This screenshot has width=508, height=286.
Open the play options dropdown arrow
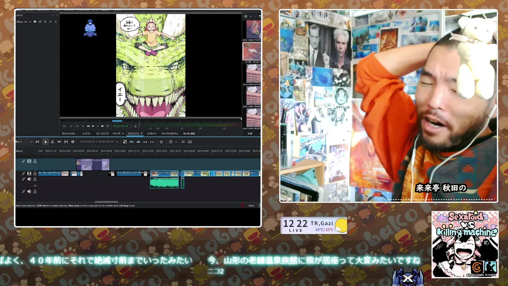(98, 126)
